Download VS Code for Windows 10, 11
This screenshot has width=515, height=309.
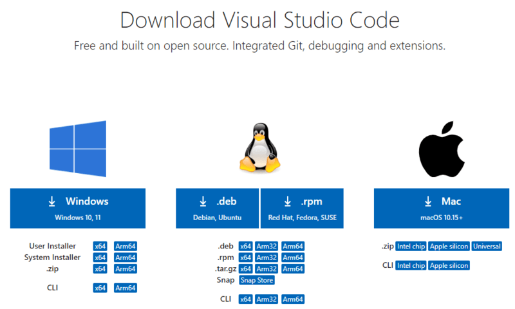78,208
